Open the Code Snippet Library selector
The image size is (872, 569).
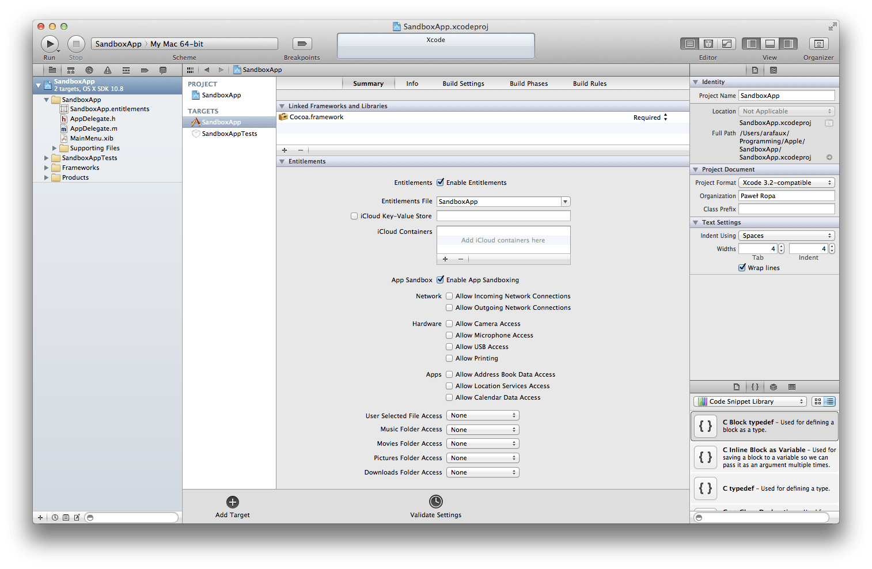click(x=750, y=401)
